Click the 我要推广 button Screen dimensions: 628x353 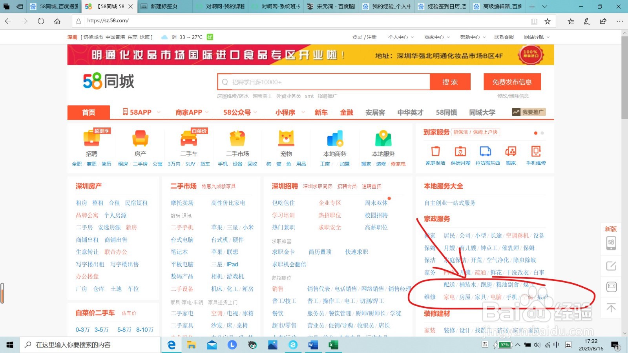point(529,112)
